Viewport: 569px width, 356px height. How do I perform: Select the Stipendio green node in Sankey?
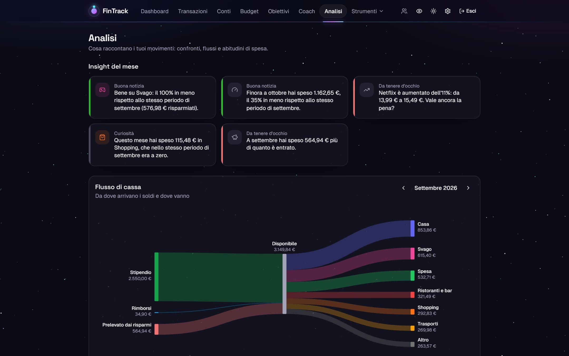click(156, 277)
